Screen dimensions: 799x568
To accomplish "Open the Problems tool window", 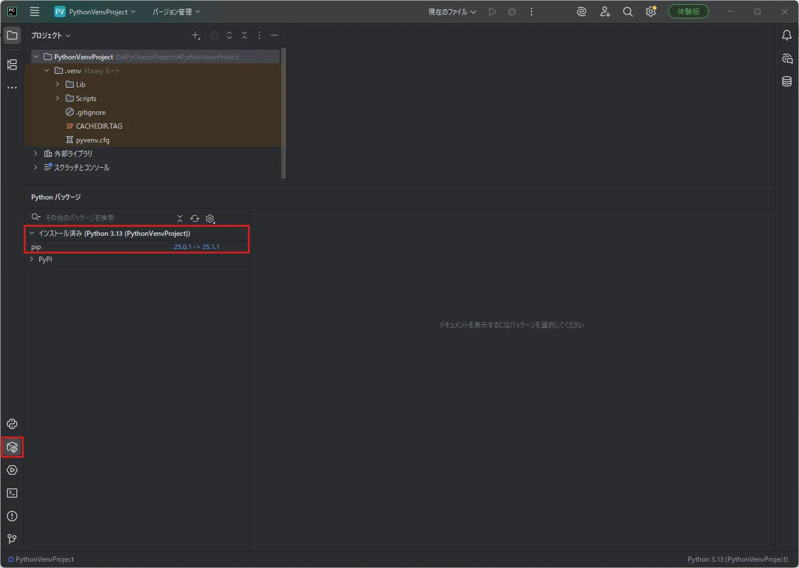I will point(12,516).
